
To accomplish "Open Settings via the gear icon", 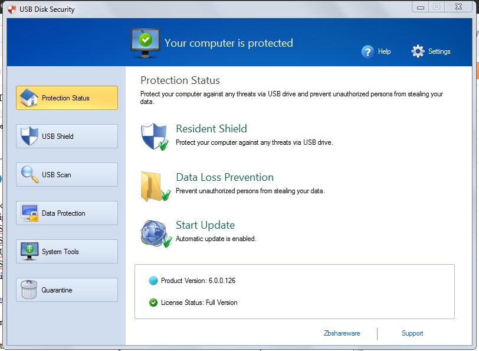I will (418, 51).
